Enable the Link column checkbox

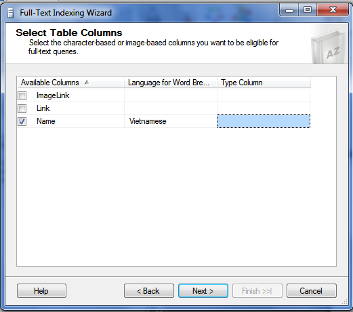(x=22, y=108)
